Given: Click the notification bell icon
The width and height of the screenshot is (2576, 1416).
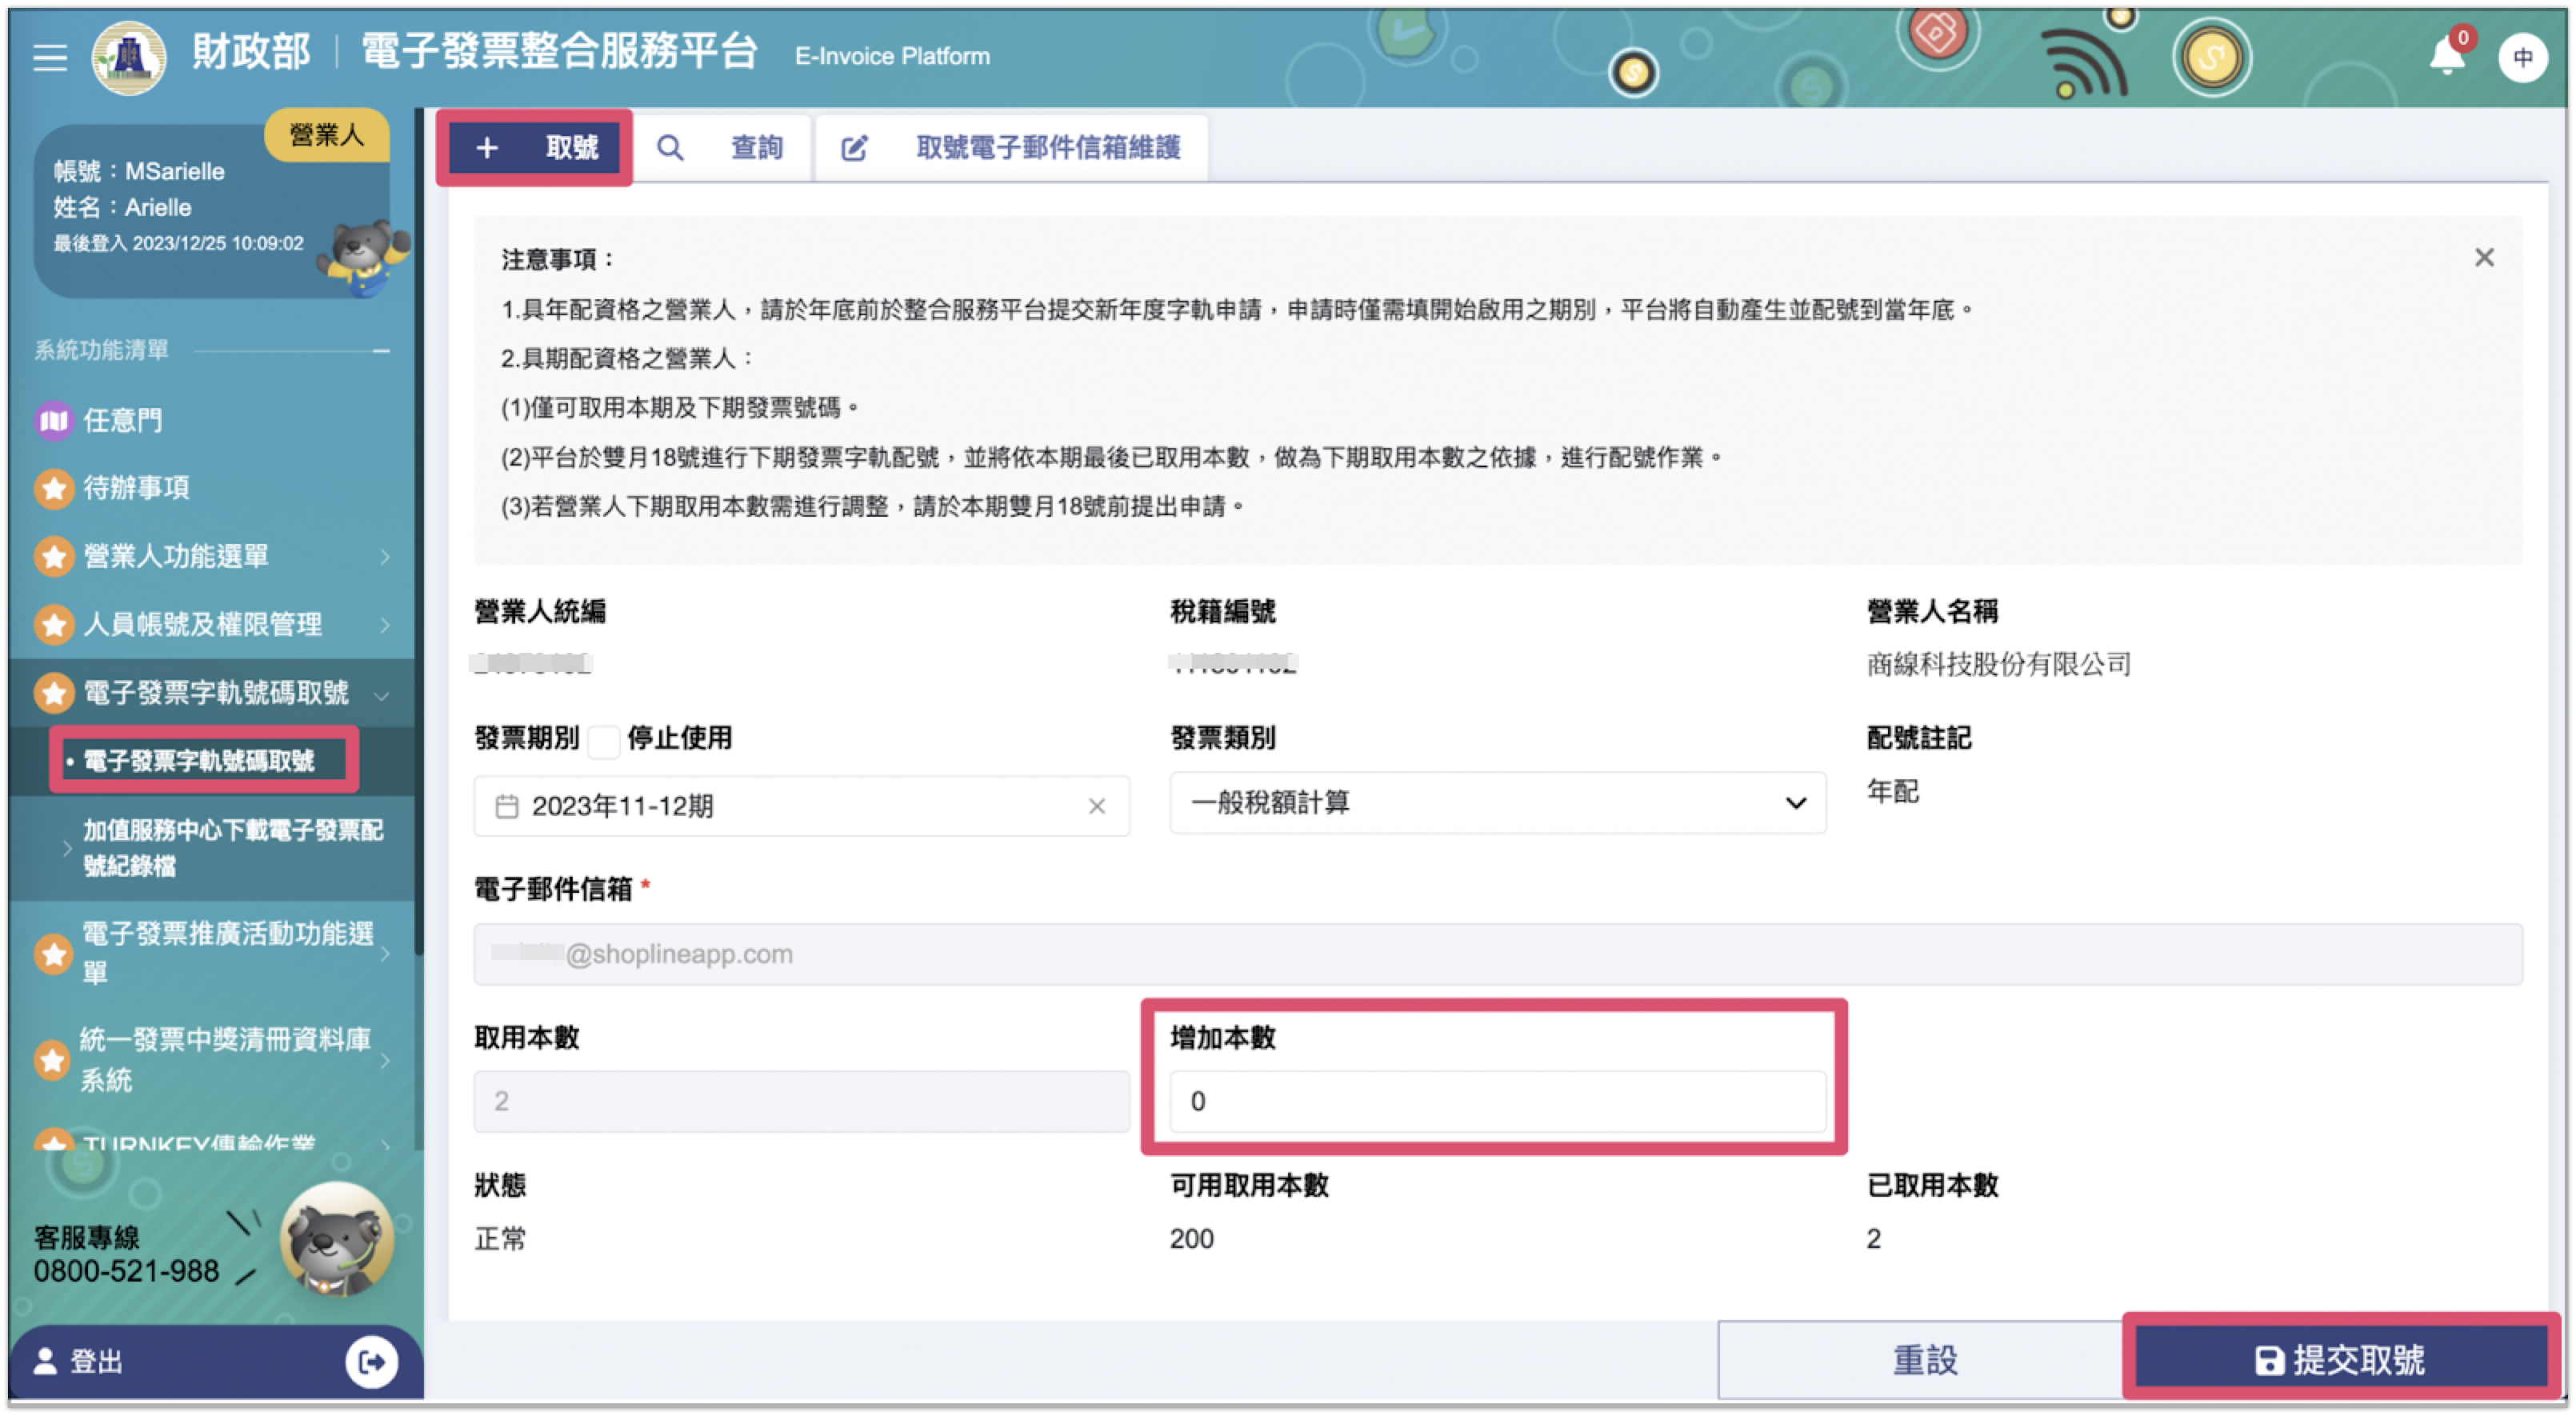Looking at the screenshot, I should point(2448,55).
